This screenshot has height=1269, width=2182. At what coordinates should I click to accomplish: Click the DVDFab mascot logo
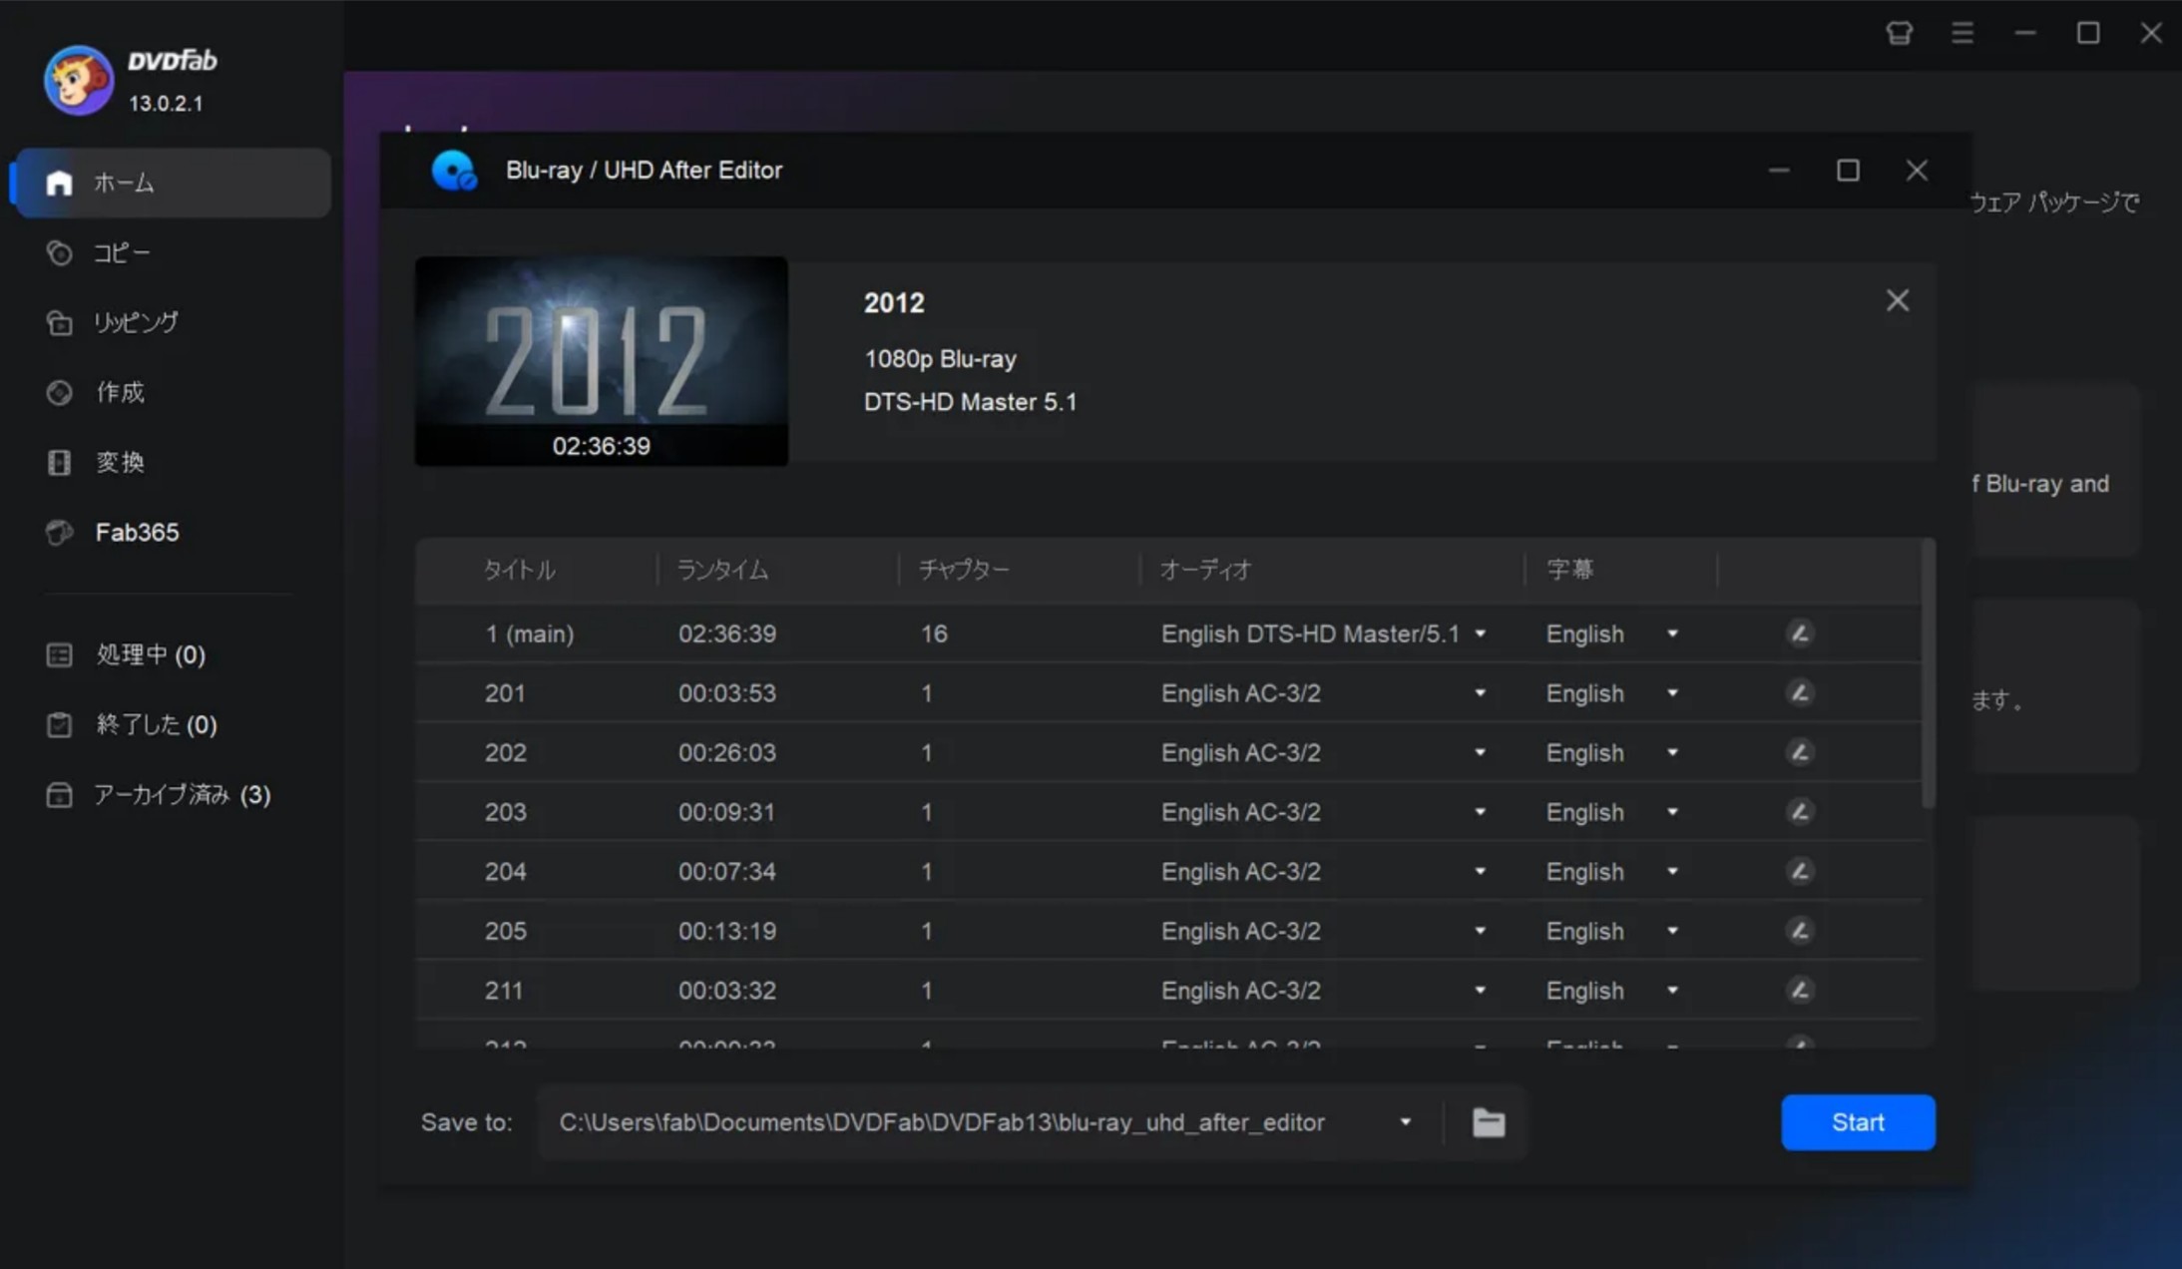click(x=78, y=80)
